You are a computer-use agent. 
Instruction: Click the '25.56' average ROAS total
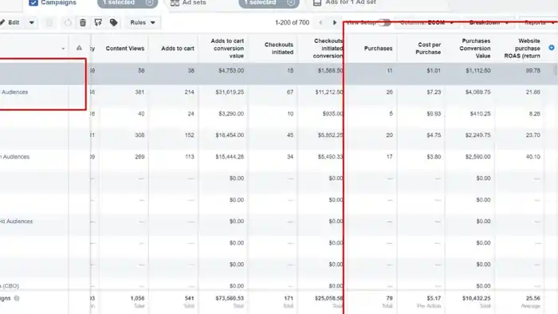(x=533, y=298)
